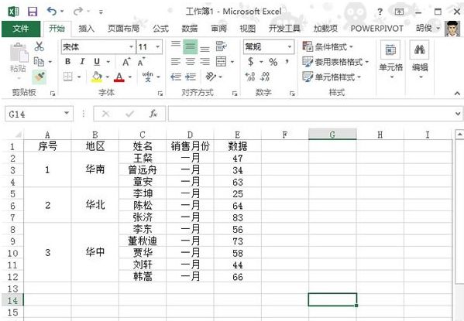Apply cell borders icon

click(x=68, y=77)
